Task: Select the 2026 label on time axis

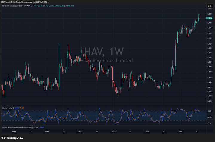Action: pos(181,132)
